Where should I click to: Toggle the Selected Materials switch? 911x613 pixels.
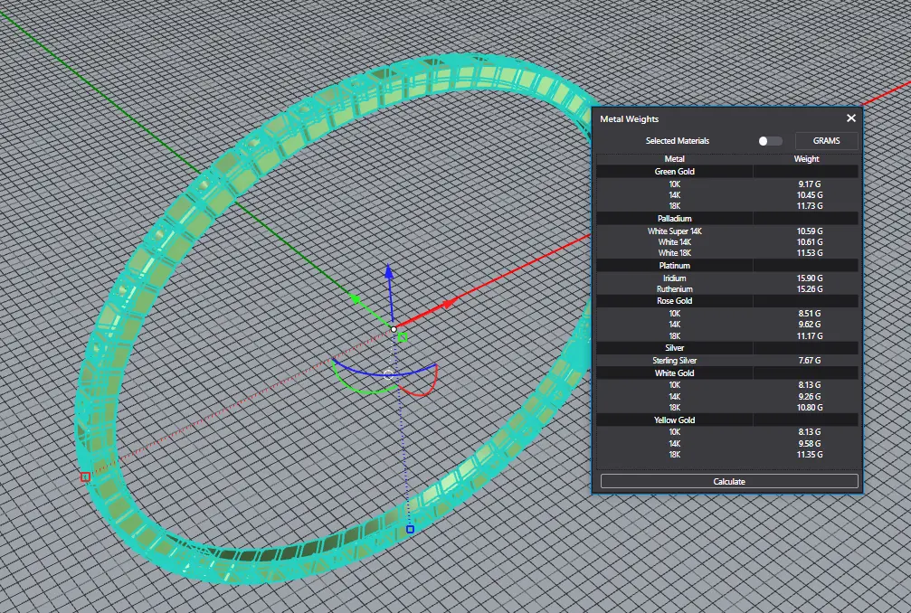click(x=770, y=141)
